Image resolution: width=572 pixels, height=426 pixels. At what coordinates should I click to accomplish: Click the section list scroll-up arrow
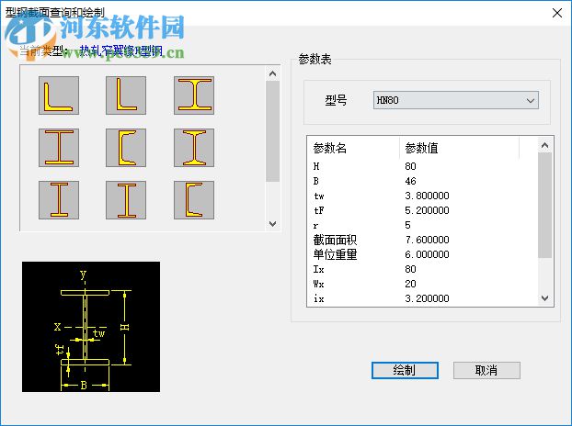click(x=272, y=73)
